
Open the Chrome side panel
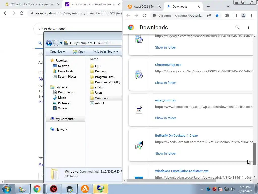point(235,15)
